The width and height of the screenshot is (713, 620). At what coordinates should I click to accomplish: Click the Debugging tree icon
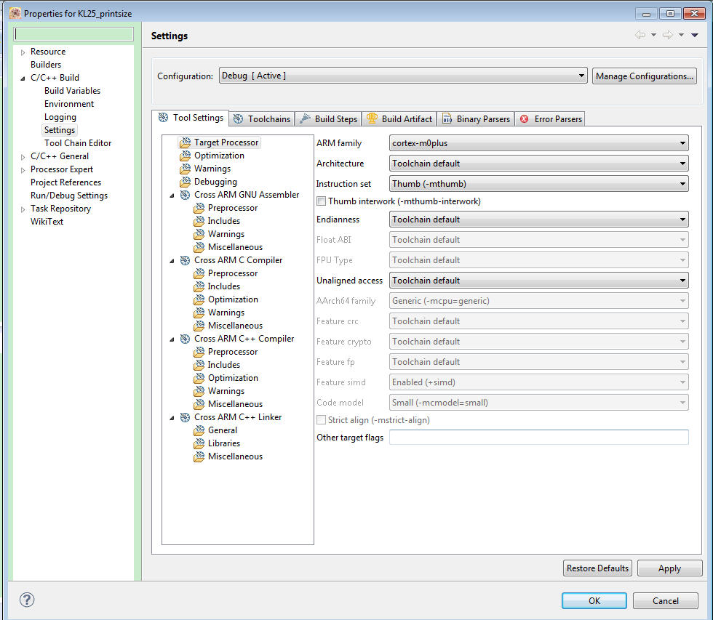[x=185, y=182]
